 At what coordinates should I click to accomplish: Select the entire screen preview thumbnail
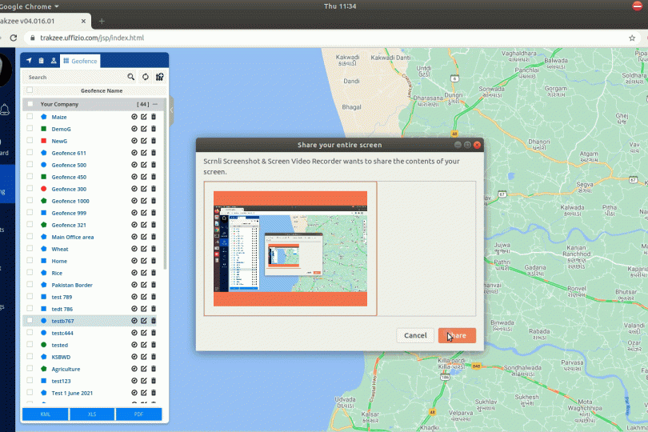click(x=290, y=248)
